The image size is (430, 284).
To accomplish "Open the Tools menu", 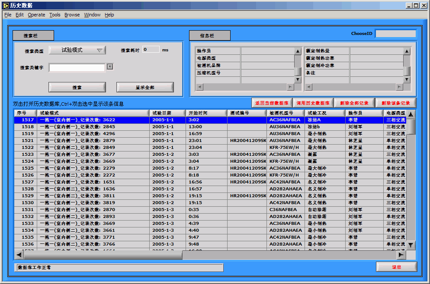I will [55, 15].
